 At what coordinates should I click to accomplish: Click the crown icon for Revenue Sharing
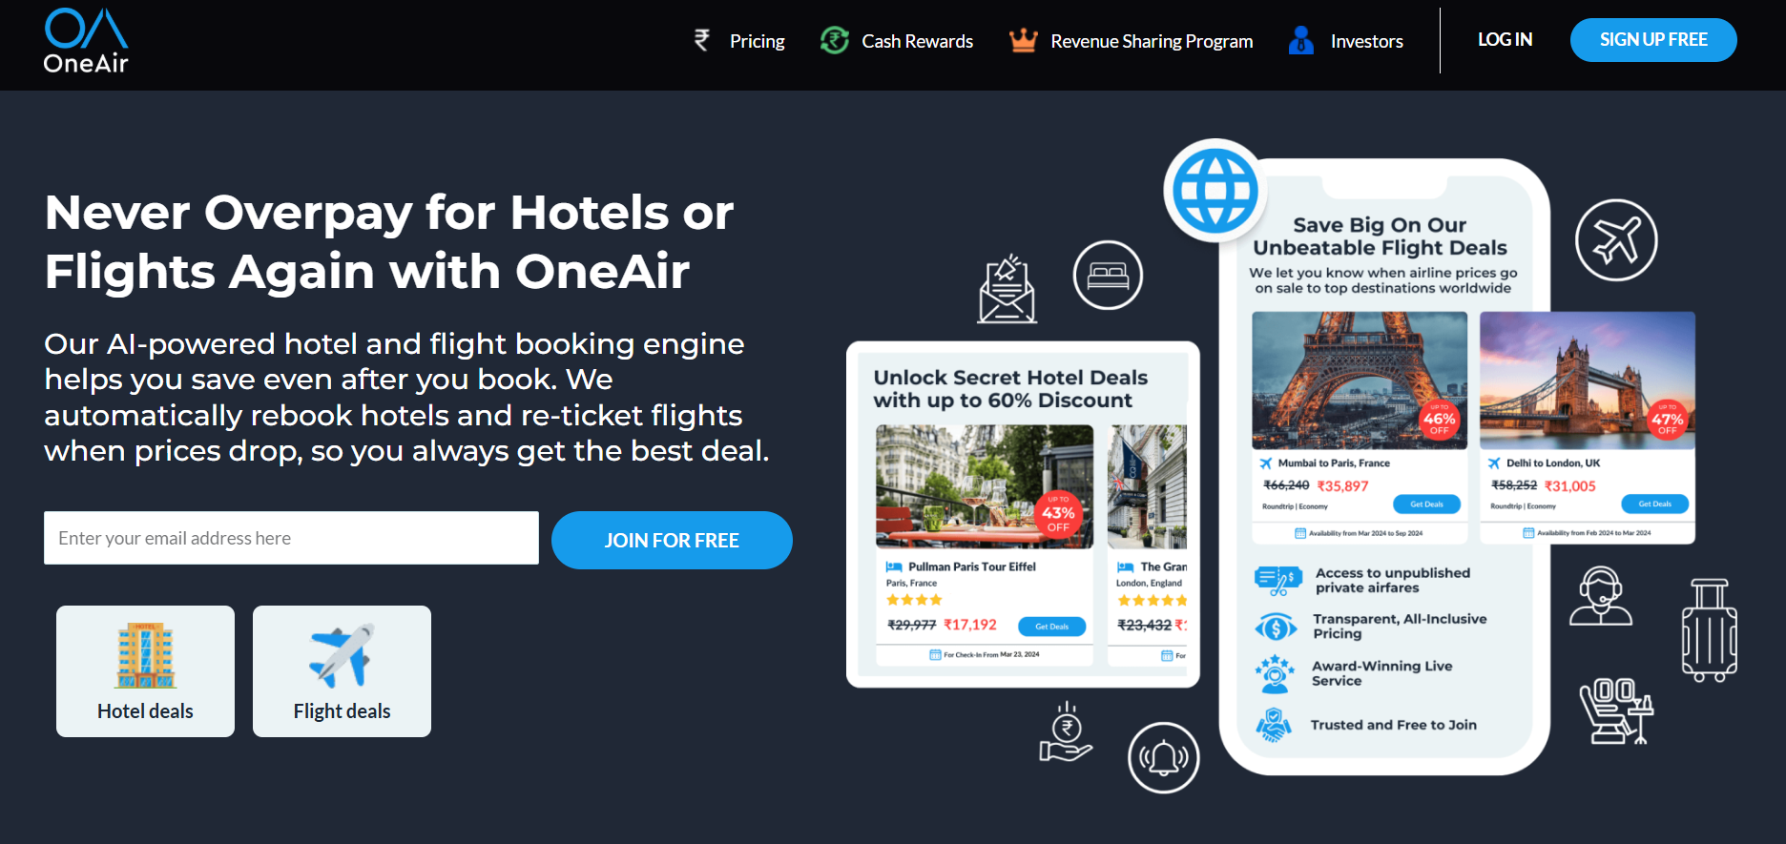1023,40
